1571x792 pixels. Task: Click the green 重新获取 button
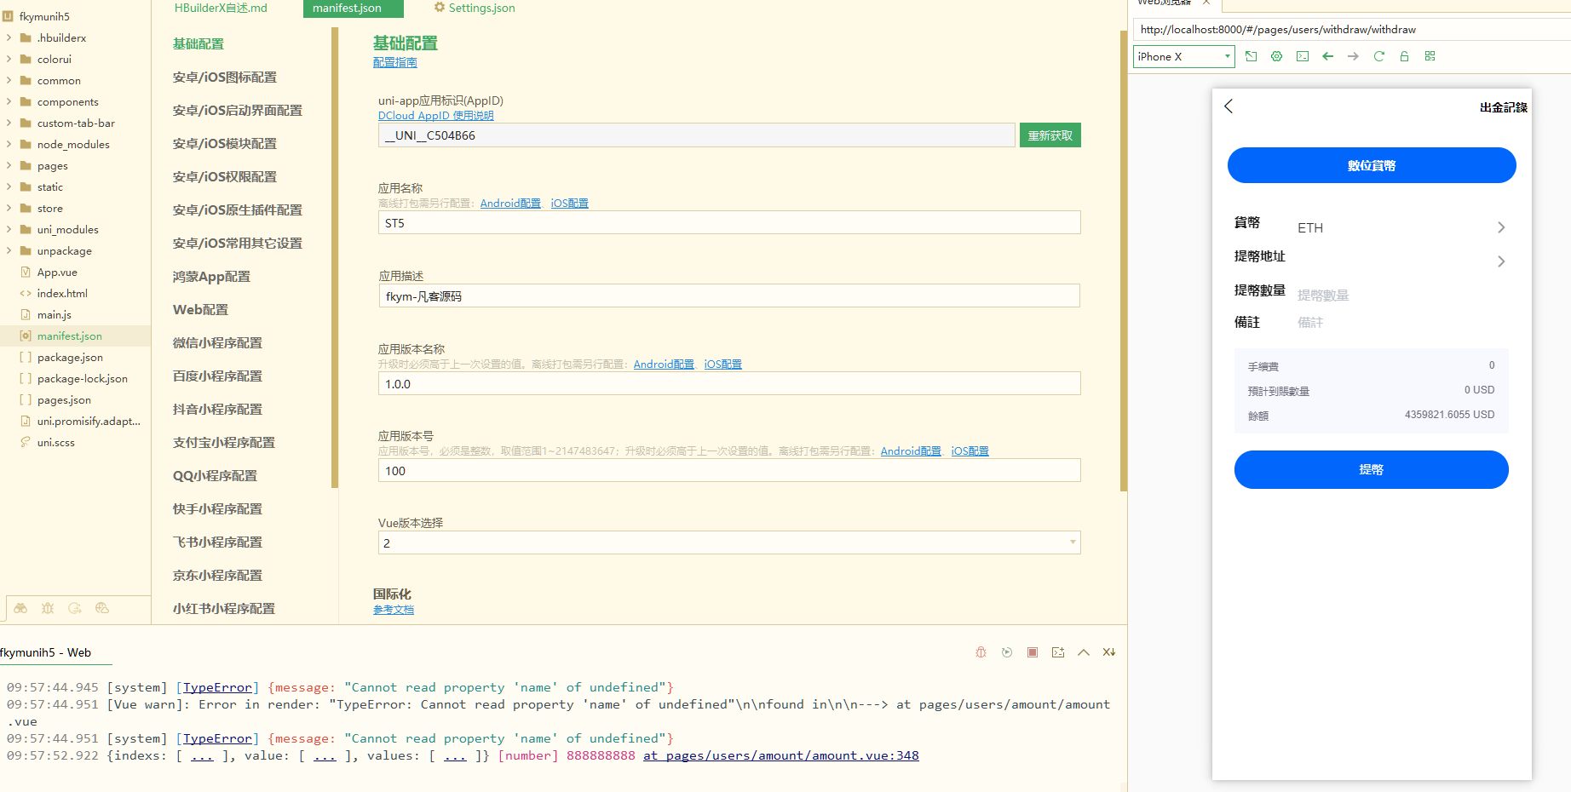pos(1050,135)
